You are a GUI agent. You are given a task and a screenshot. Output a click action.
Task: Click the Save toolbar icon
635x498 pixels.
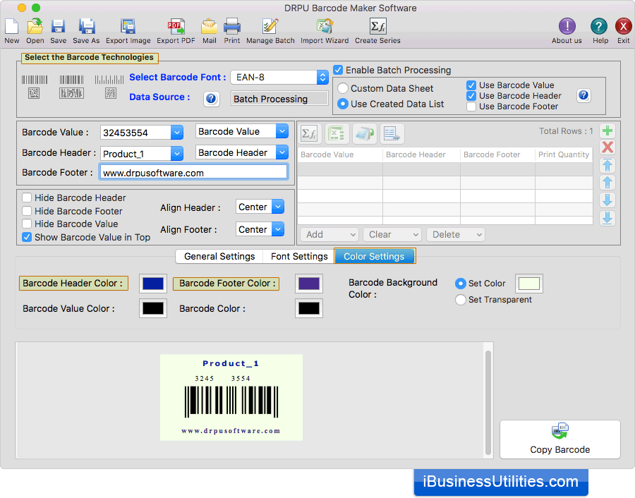59,27
